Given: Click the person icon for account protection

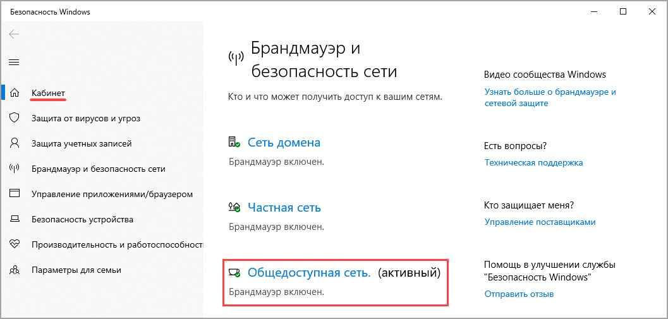Looking at the screenshot, I should click(x=15, y=143).
